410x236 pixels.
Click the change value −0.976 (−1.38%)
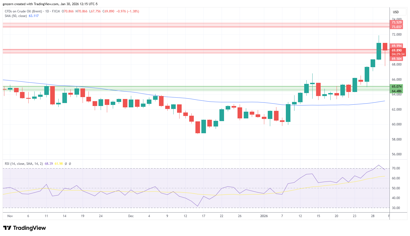[128, 11]
